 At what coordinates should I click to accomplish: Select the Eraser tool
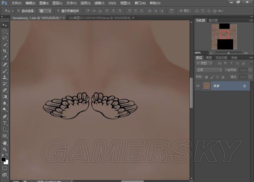tap(5, 90)
